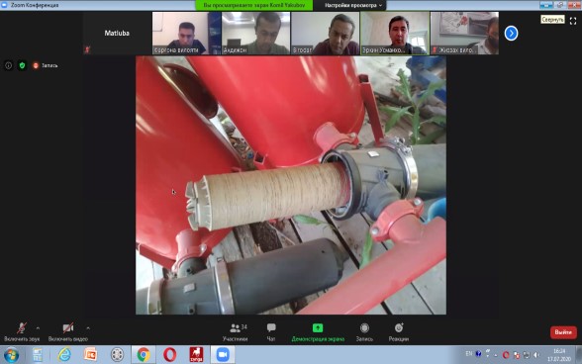The height and width of the screenshot is (364, 582).
Task: Start Демонстрация экрана screen sharing
Action: coord(318,332)
